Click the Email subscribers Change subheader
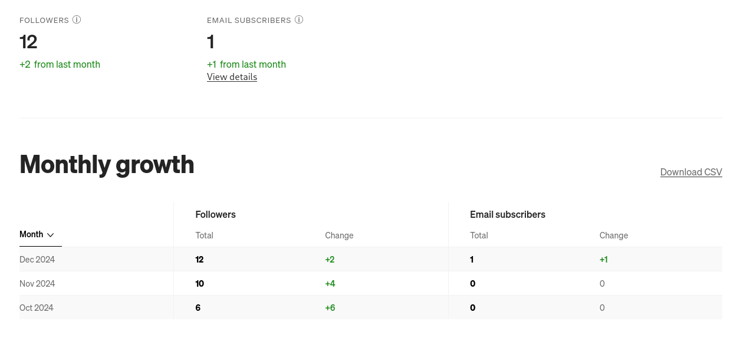This screenshot has width=740, height=342. pyautogui.click(x=614, y=235)
